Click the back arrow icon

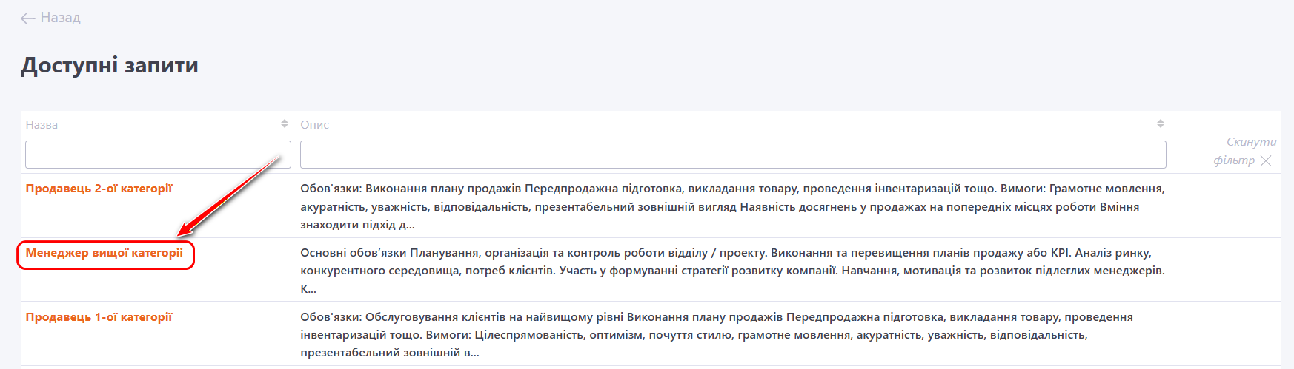pos(28,18)
